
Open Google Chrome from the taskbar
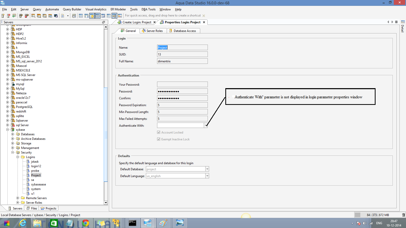click(x=85, y=223)
